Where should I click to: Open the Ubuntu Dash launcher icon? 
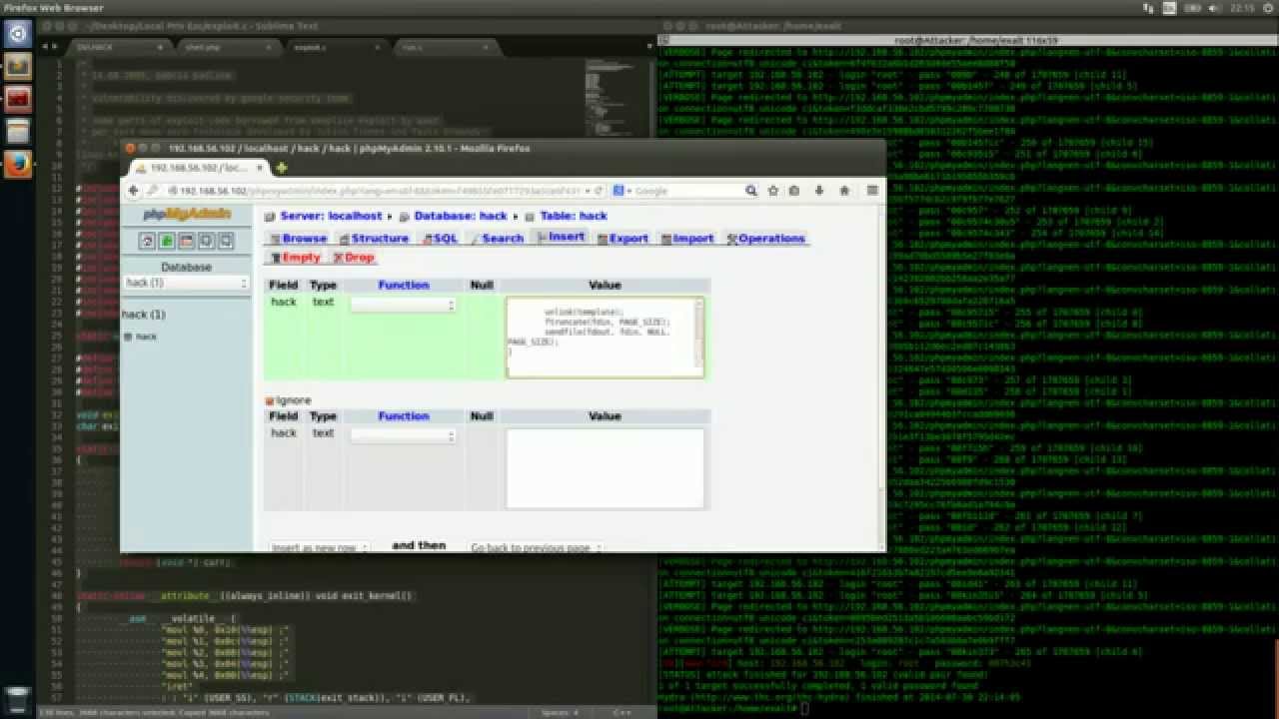click(x=17, y=34)
